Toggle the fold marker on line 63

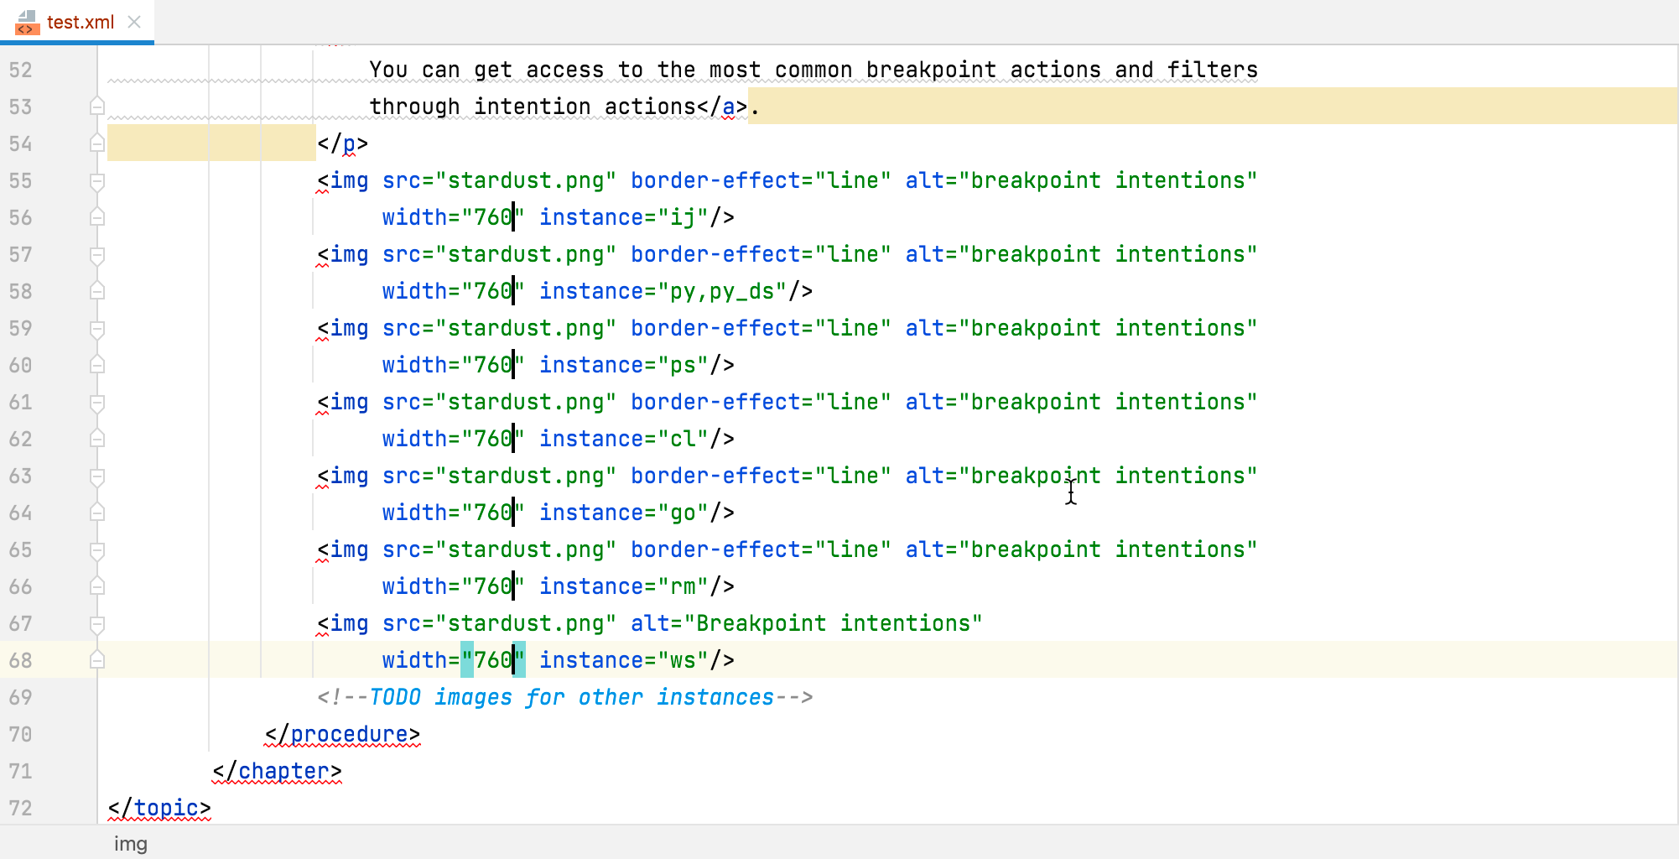tap(97, 476)
